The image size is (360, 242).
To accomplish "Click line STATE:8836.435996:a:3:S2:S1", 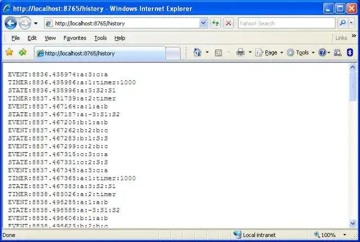I will (x=62, y=90).
